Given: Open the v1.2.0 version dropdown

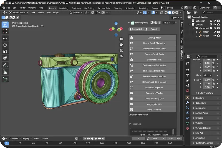Looking at the screenshot, I should [x=169, y=23].
